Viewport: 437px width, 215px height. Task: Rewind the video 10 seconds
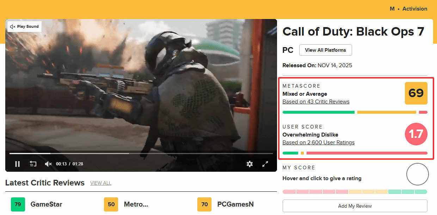pyautogui.click(x=33, y=164)
